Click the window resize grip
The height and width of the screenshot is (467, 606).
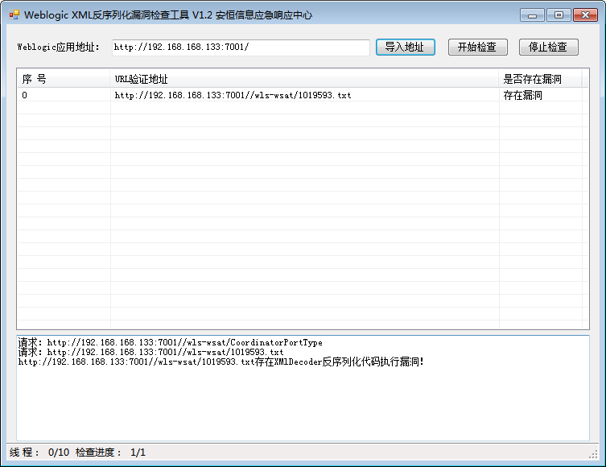593,455
